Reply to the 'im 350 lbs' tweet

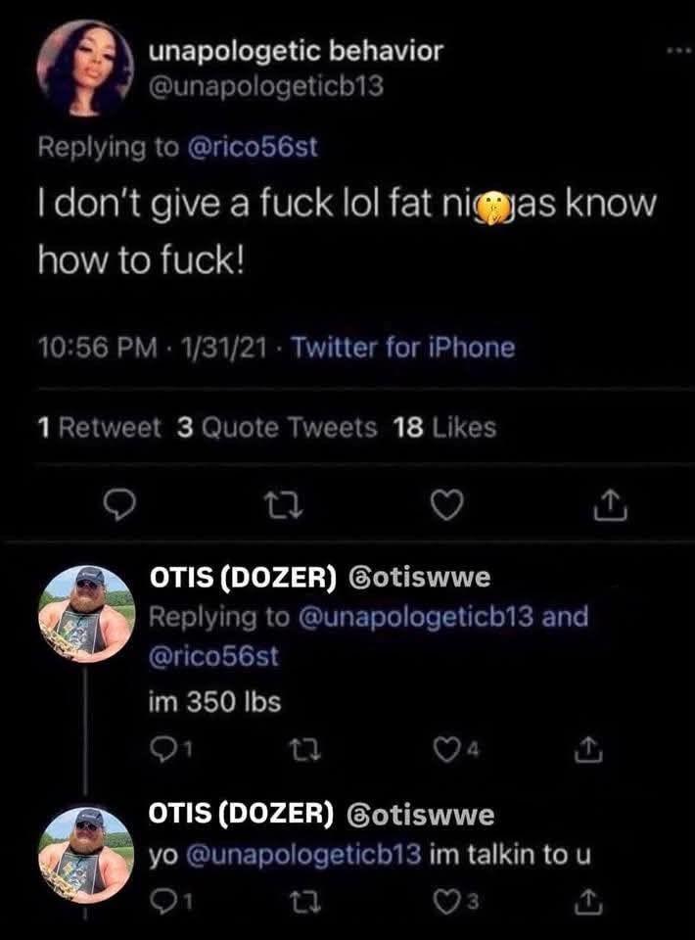click(170, 749)
